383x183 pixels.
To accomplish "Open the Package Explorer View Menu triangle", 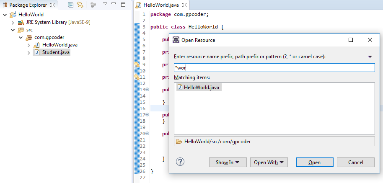I will tap(105, 5).
